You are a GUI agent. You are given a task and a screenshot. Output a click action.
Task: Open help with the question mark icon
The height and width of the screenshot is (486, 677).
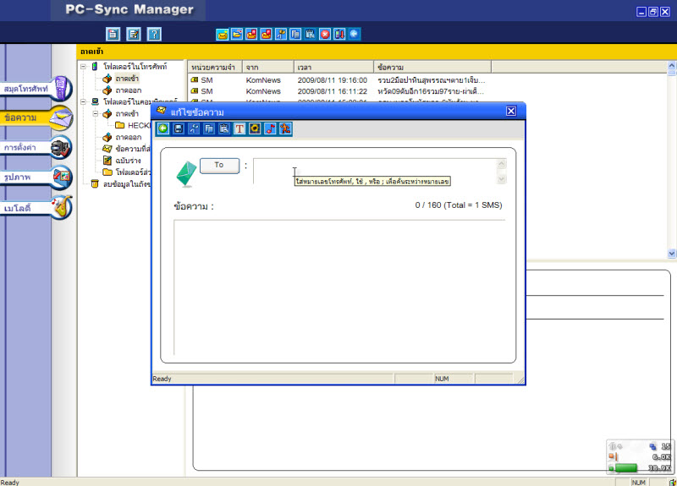click(154, 34)
